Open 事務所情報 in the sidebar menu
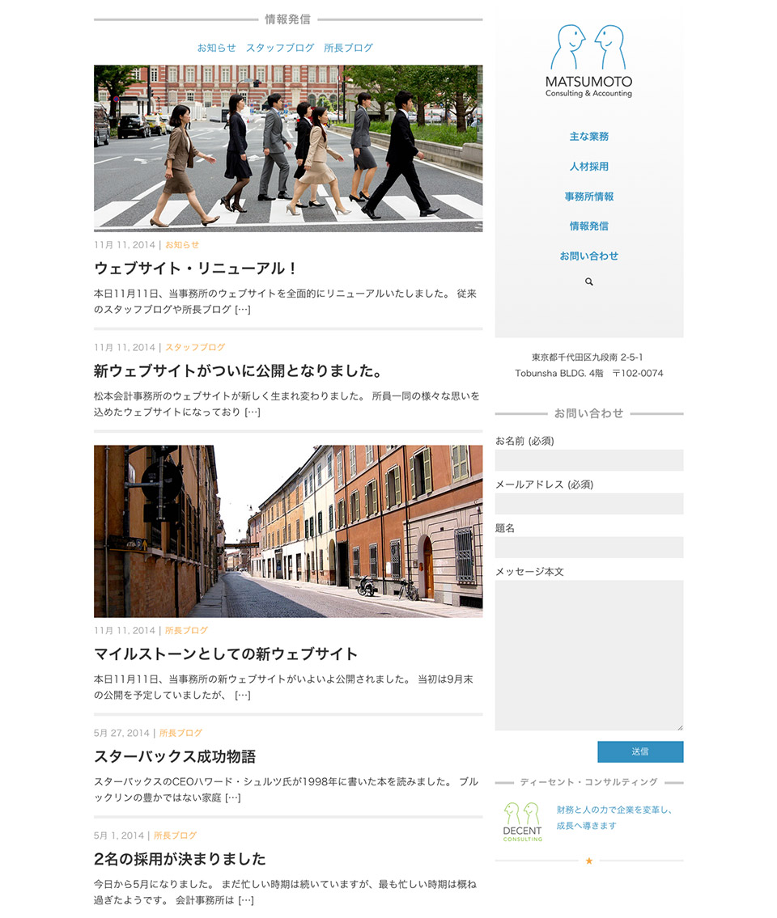 589,196
